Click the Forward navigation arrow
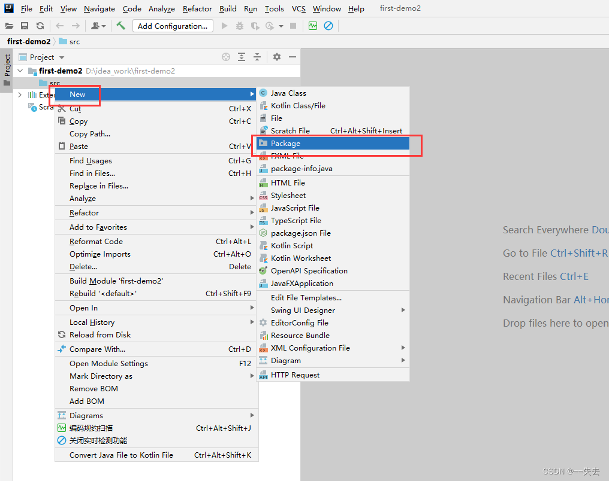This screenshot has height=481, width=609. point(76,26)
